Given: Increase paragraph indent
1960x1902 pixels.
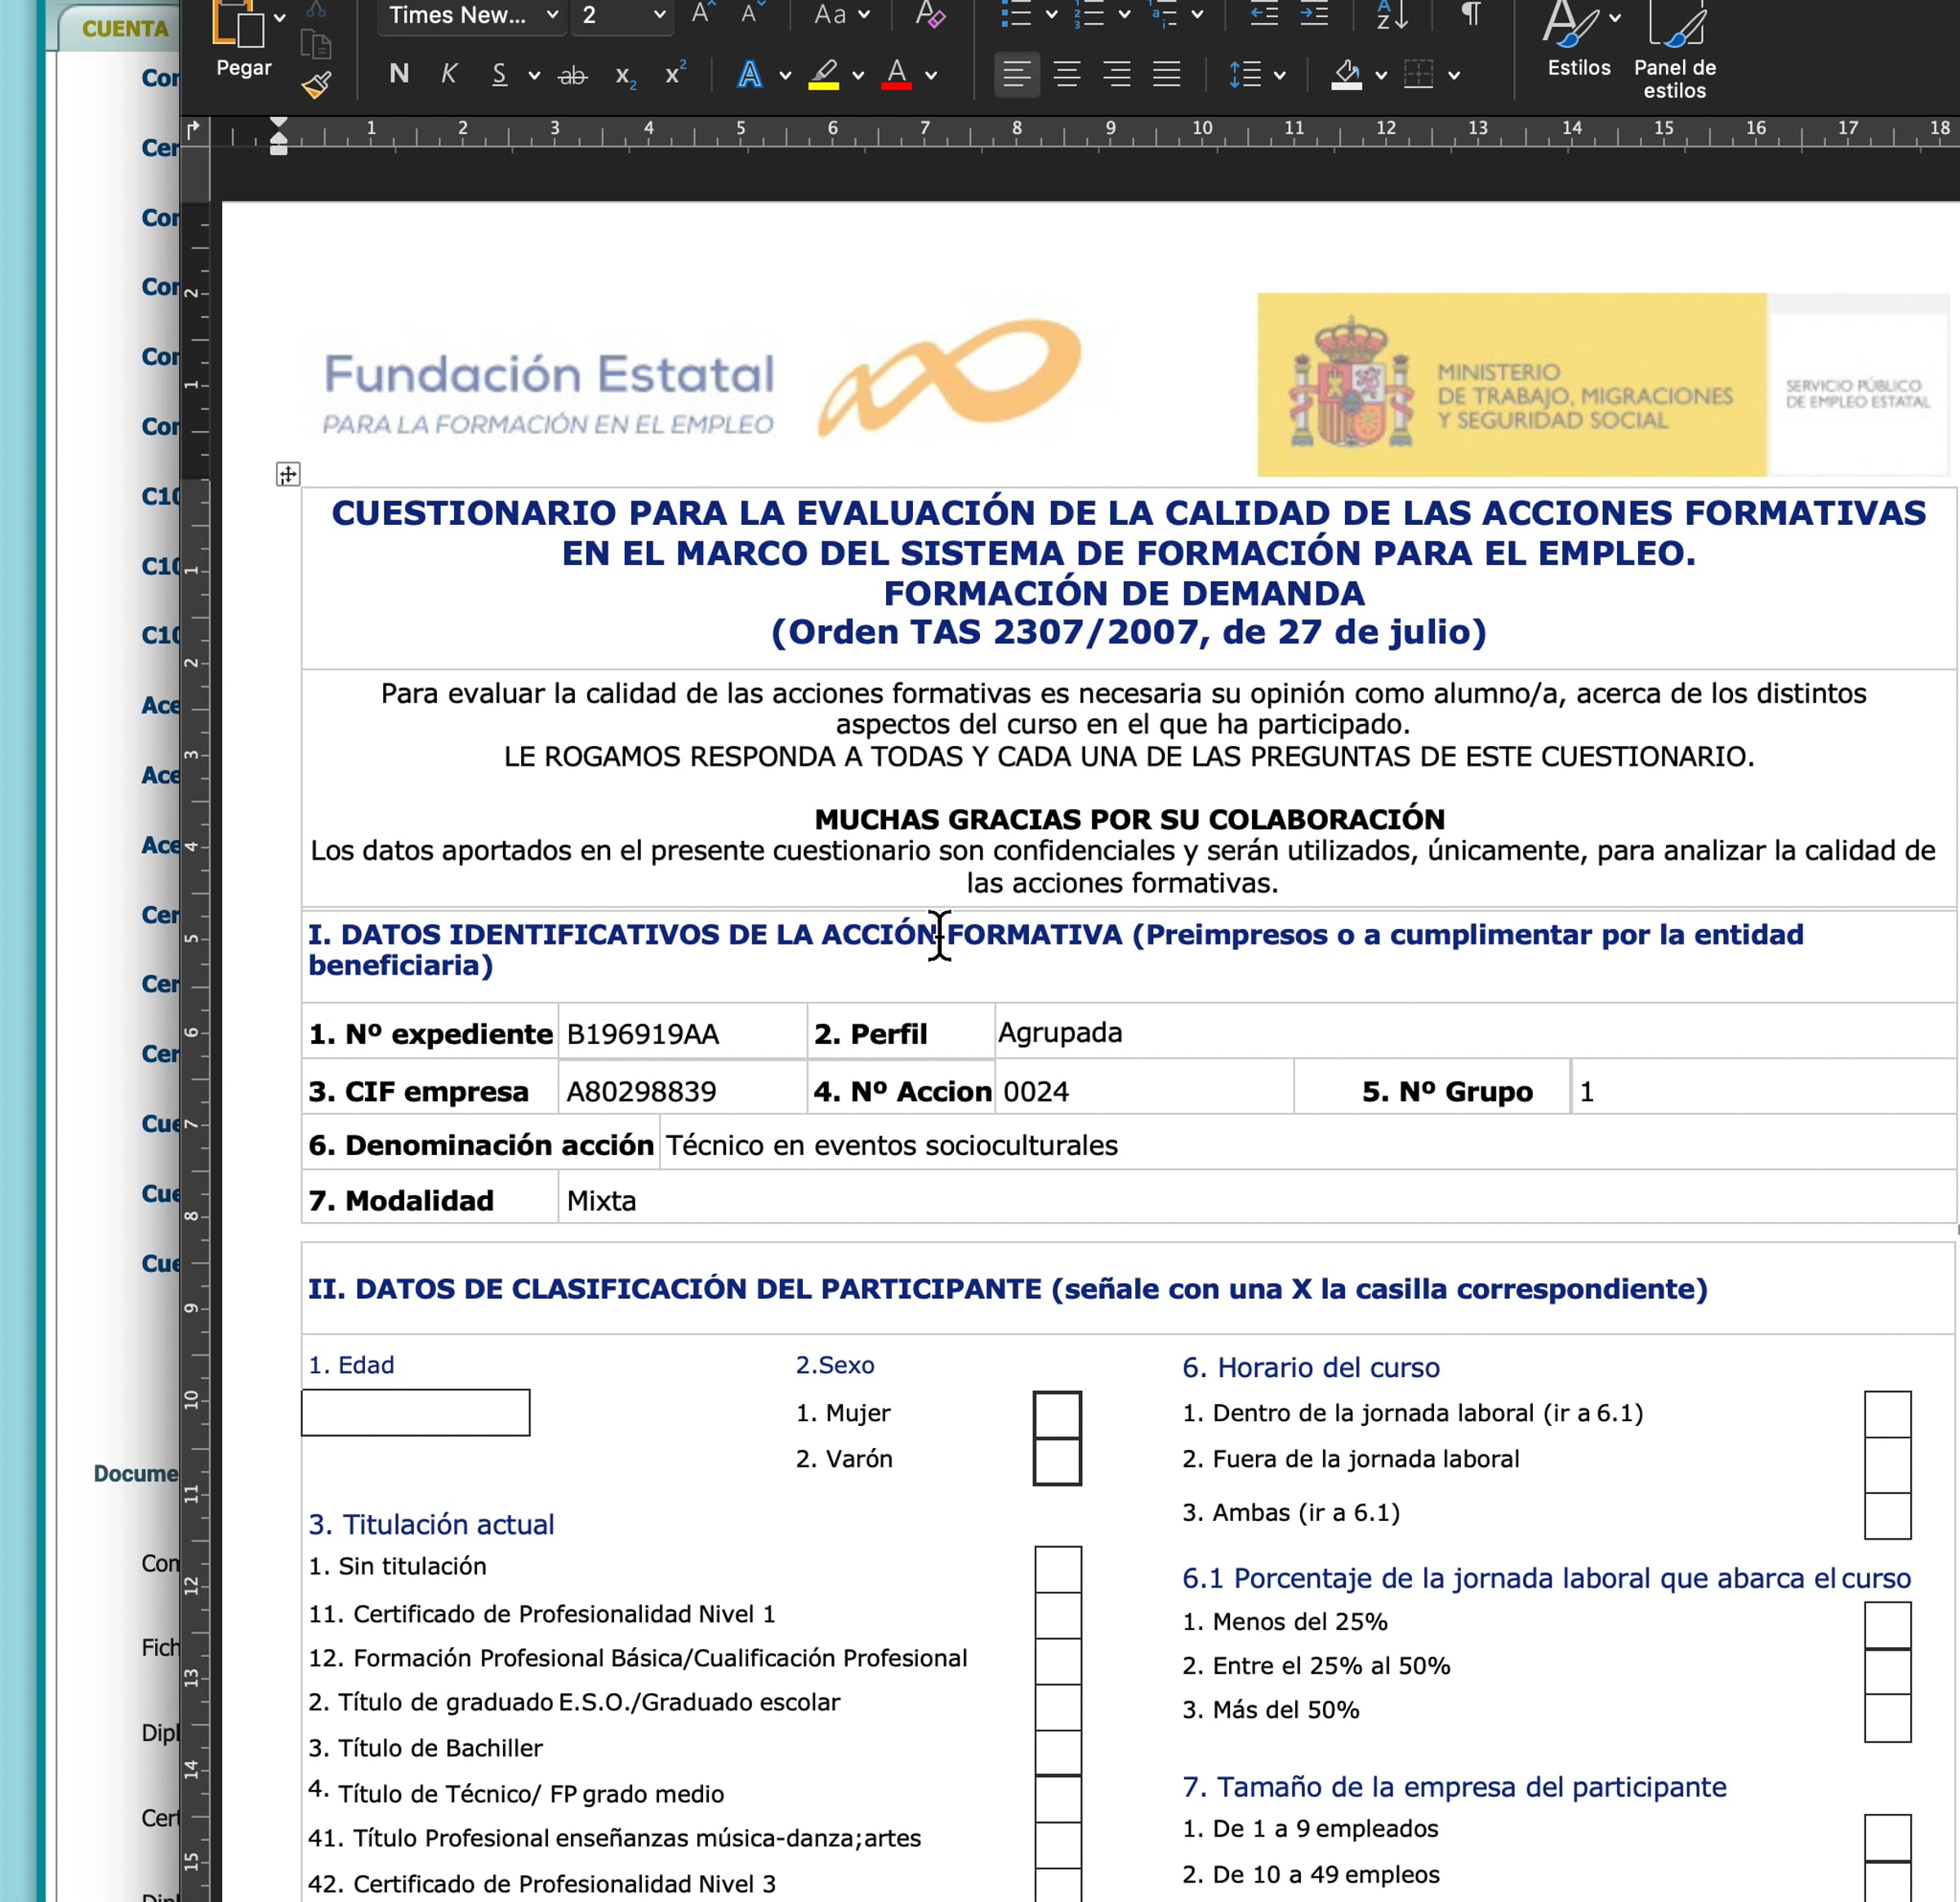Looking at the screenshot, I should (1313, 13).
